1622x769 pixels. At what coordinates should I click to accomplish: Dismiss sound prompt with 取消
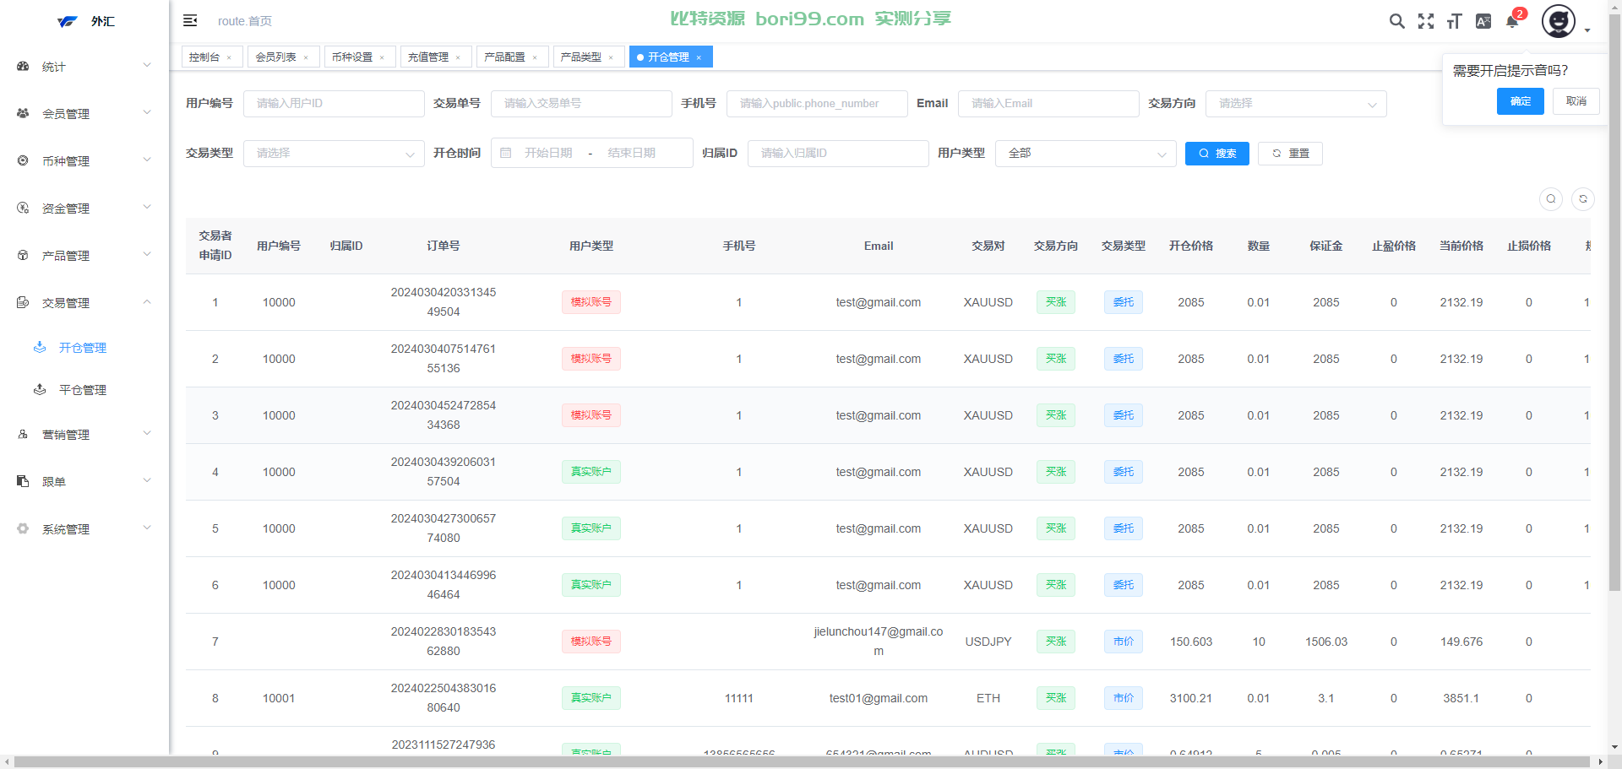(1576, 101)
